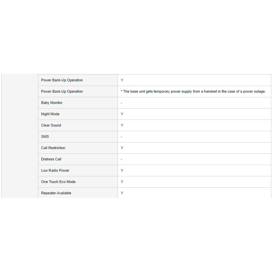Select the Y value for Clear Sound
This screenshot has width=272, height=272.
click(x=122, y=126)
